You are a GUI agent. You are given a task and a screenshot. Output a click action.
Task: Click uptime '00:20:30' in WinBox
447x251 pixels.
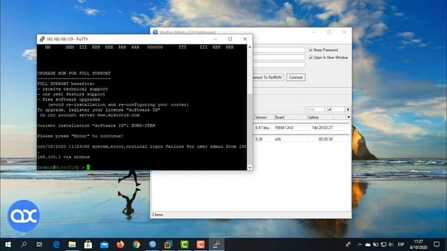(325, 139)
